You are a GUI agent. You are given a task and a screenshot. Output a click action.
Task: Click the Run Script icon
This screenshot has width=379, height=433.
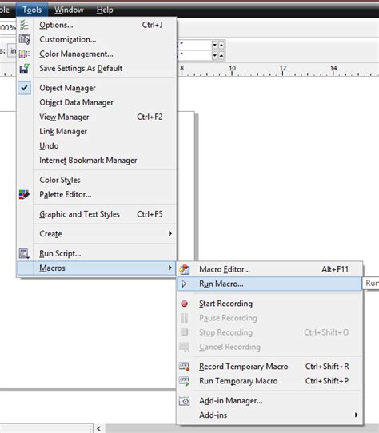click(24, 253)
